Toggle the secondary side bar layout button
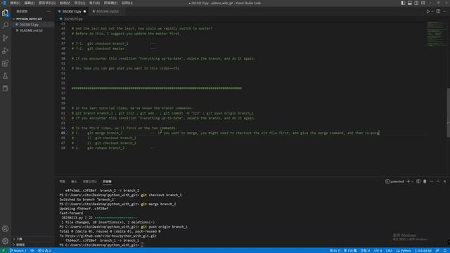Viewport: 450px width, 253px height. pyautogui.click(x=416, y=3)
